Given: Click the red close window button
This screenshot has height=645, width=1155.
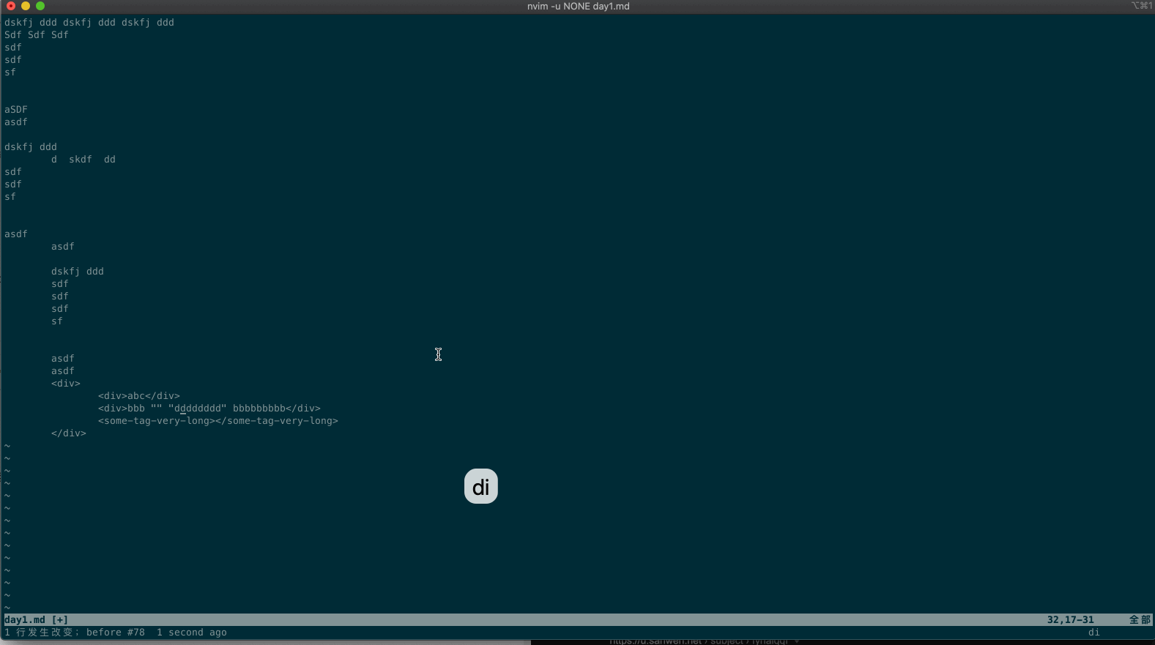Looking at the screenshot, I should (x=11, y=6).
